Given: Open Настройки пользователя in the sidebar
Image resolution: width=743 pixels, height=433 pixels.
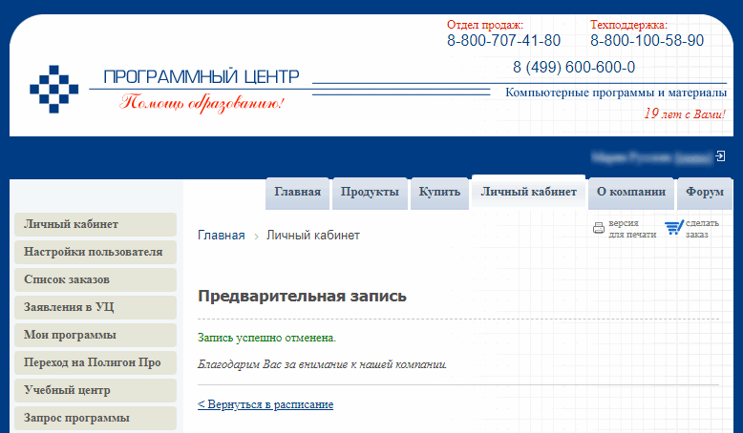Looking at the screenshot, I should click(x=95, y=253).
